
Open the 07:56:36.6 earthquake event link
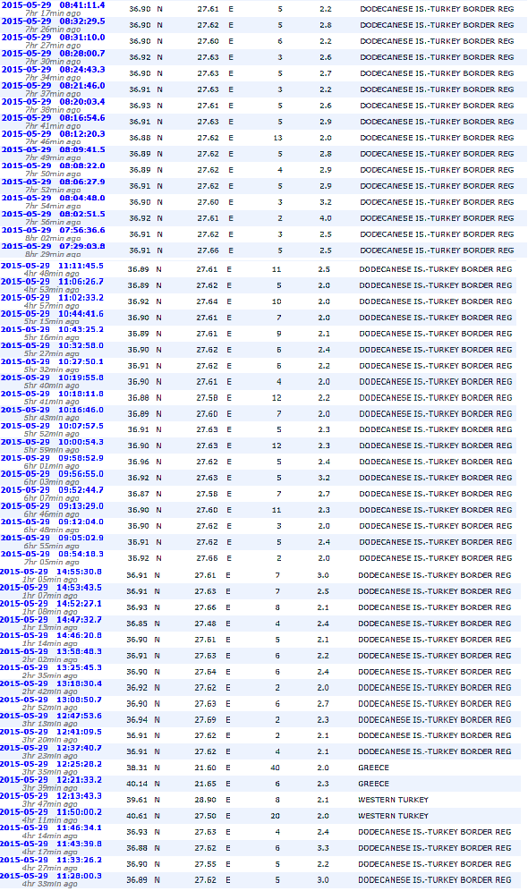pyautogui.click(x=54, y=230)
